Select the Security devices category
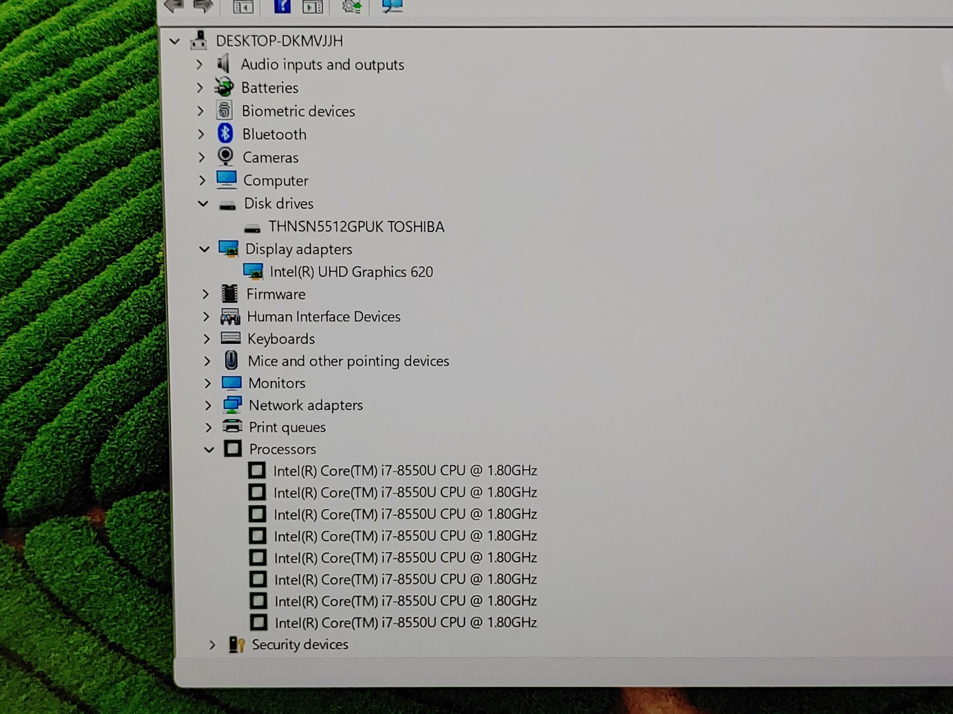 tap(299, 645)
